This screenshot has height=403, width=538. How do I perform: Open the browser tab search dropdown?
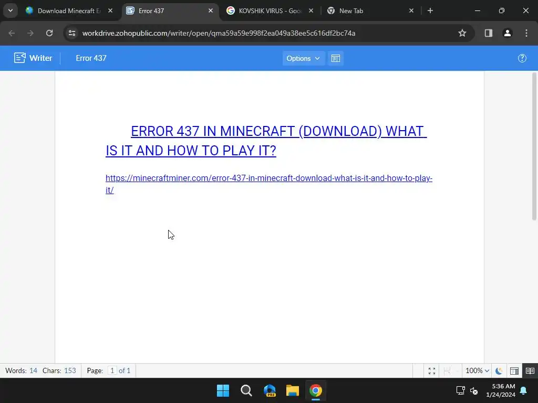click(11, 10)
